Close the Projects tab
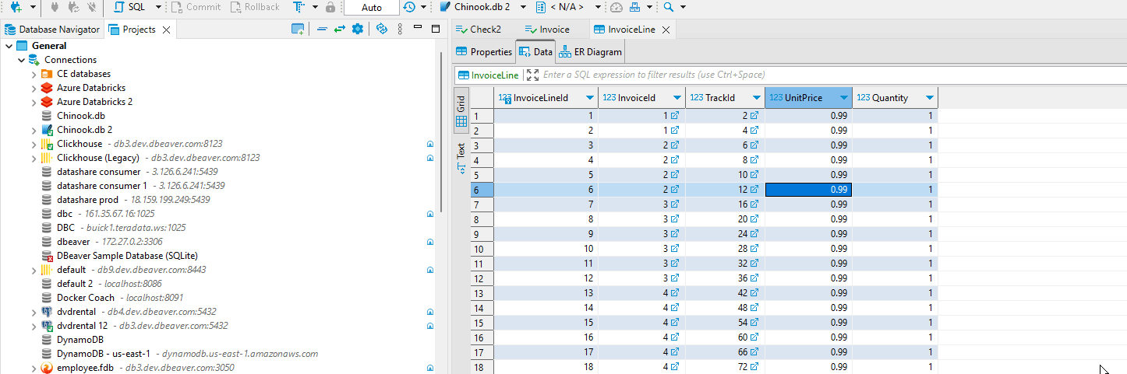The image size is (1127, 374). click(x=166, y=30)
